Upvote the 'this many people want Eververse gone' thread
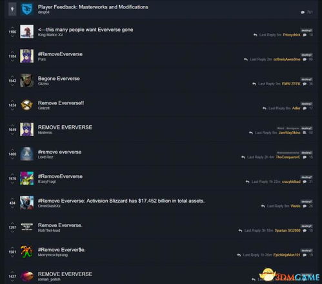The image size is (322, 284). (x=12, y=28)
